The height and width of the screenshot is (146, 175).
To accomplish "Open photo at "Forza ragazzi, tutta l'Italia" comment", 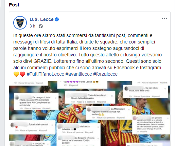I will 36,101.
